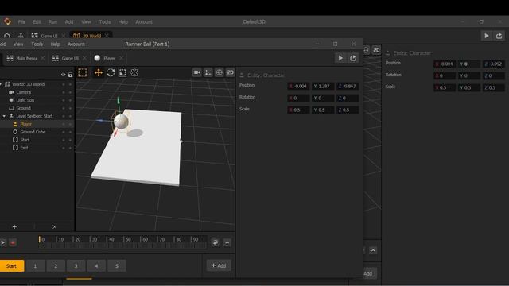Click the app logo in Default3D window

[7, 21]
